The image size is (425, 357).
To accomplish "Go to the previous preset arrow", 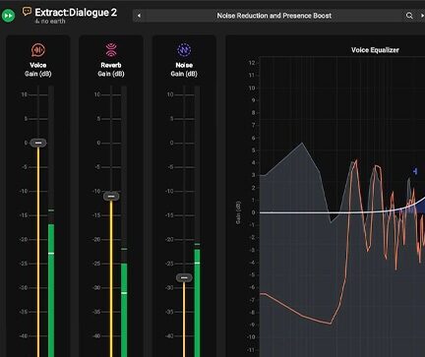I will [139, 16].
